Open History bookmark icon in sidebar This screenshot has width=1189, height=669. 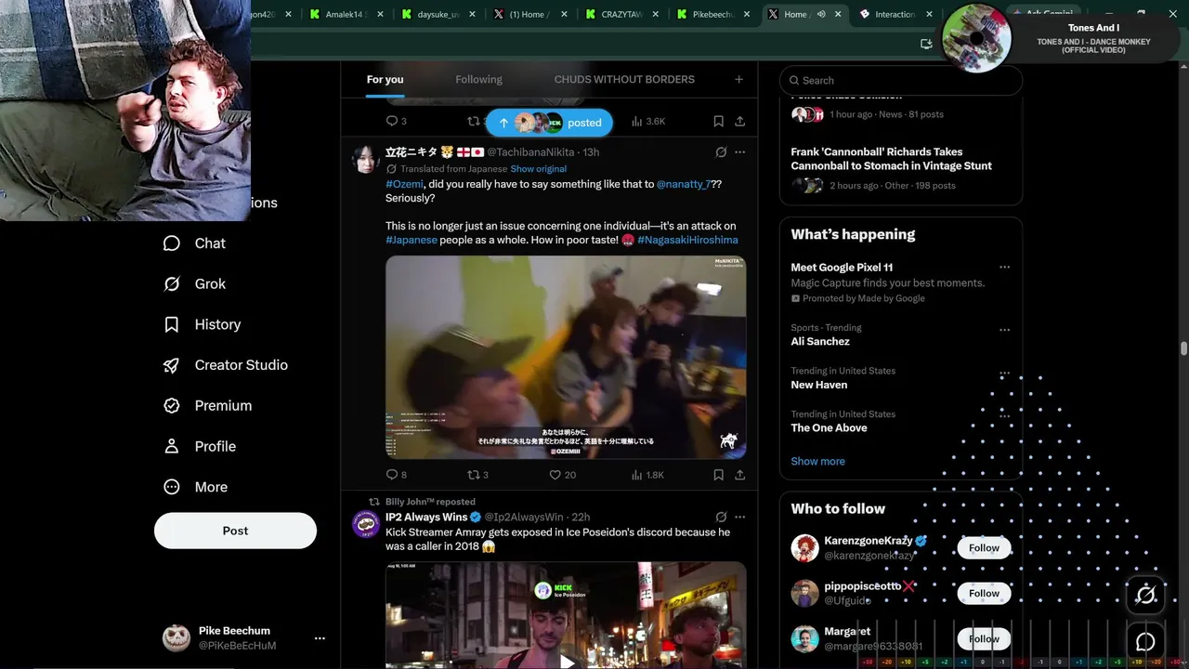(172, 324)
